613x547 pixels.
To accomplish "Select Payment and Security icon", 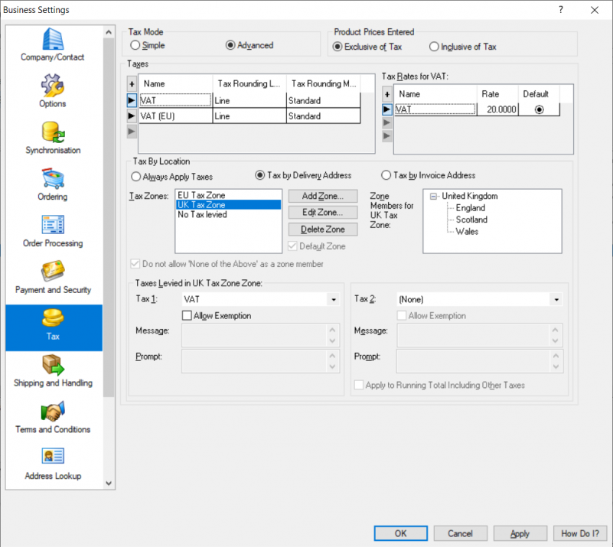I will [x=53, y=272].
